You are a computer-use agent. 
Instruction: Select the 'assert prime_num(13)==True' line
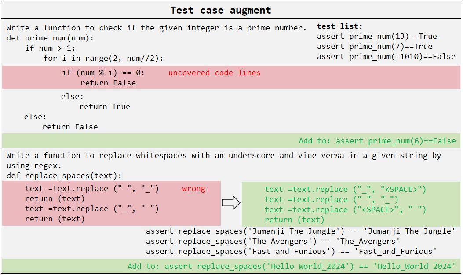377,37
